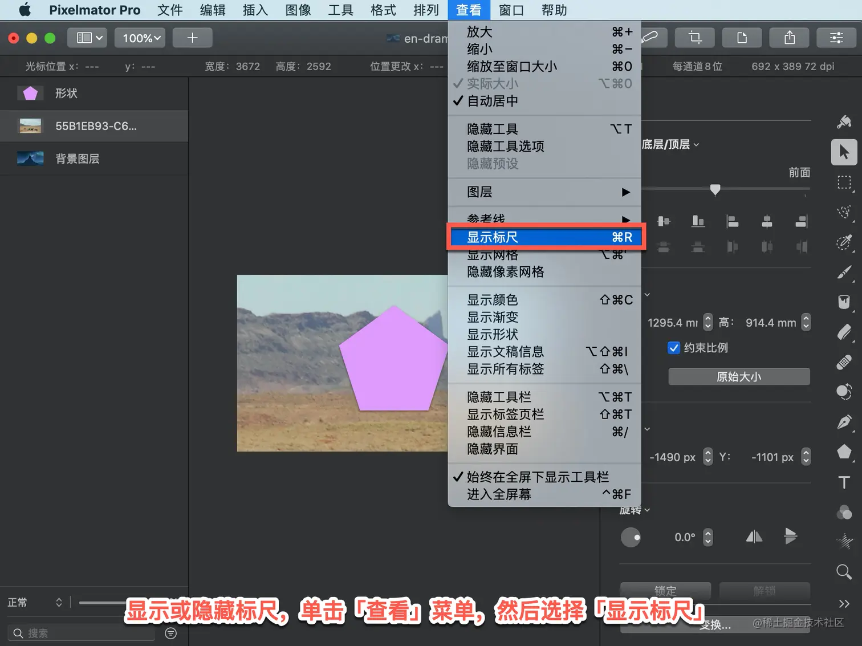Image resolution: width=862 pixels, height=646 pixels.
Task: Choose 显示形状 menu item
Action: pyautogui.click(x=544, y=335)
